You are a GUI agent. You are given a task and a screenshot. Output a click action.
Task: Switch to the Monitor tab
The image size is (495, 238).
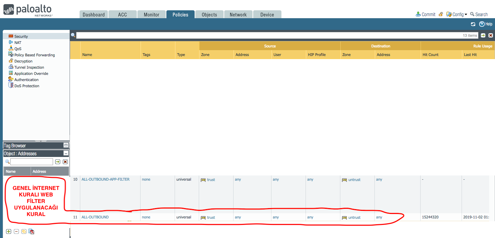[x=152, y=14]
